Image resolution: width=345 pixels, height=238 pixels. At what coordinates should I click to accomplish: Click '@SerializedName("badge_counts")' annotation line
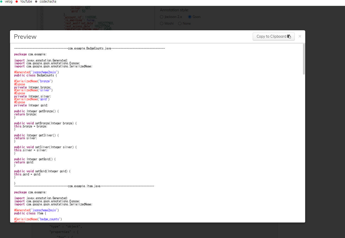[x=38, y=219]
